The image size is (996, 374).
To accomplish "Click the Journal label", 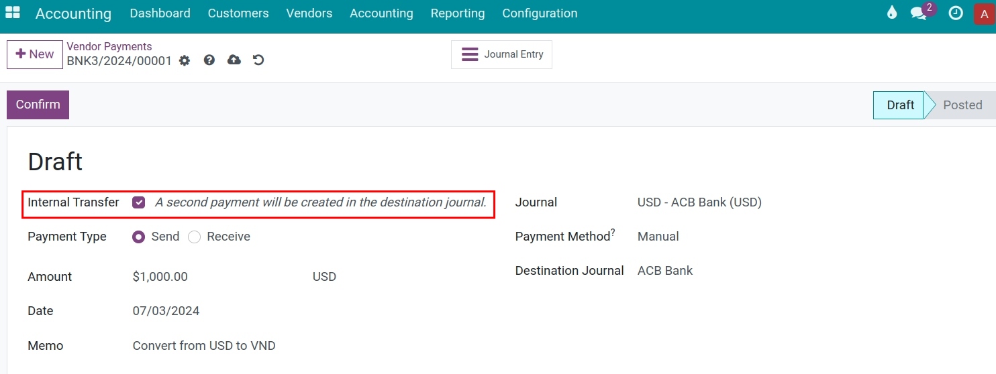I will coord(536,202).
